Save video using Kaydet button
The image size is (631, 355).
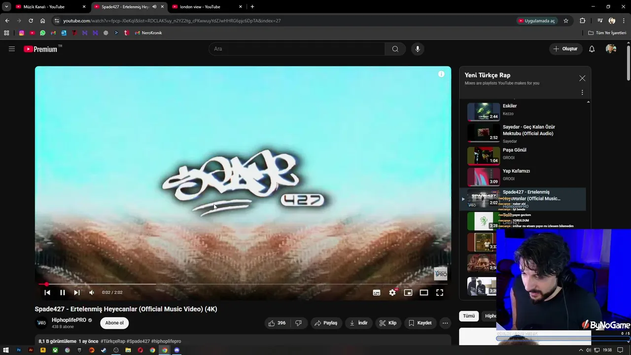tap(420, 323)
